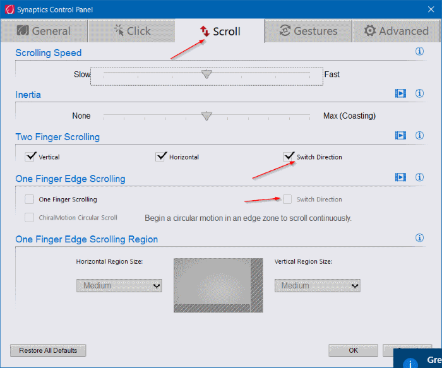The width and height of the screenshot is (442, 368).
Task: Toggle Two Finger Switch Direction checkbox
Action: pyautogui.click(x=289, y=157)
